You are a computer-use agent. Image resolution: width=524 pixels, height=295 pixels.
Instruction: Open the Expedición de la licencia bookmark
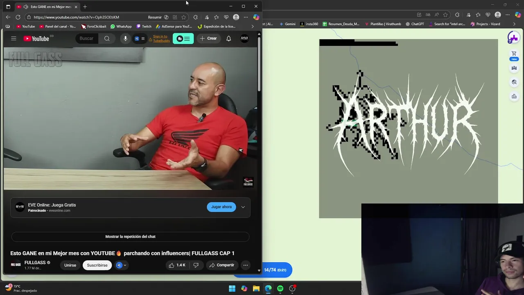(x=216, y=26)
